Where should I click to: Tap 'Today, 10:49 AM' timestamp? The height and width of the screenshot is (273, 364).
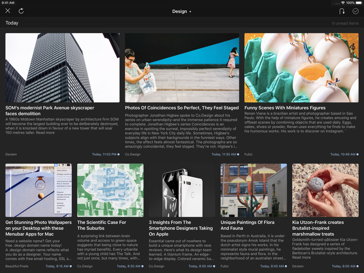(x=343, y=154)
